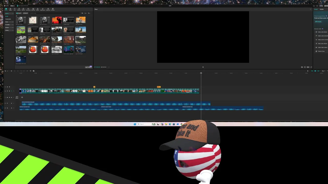Select Subprojects in left sidebar
Viewport: 328px width, 184px height.
8,19
